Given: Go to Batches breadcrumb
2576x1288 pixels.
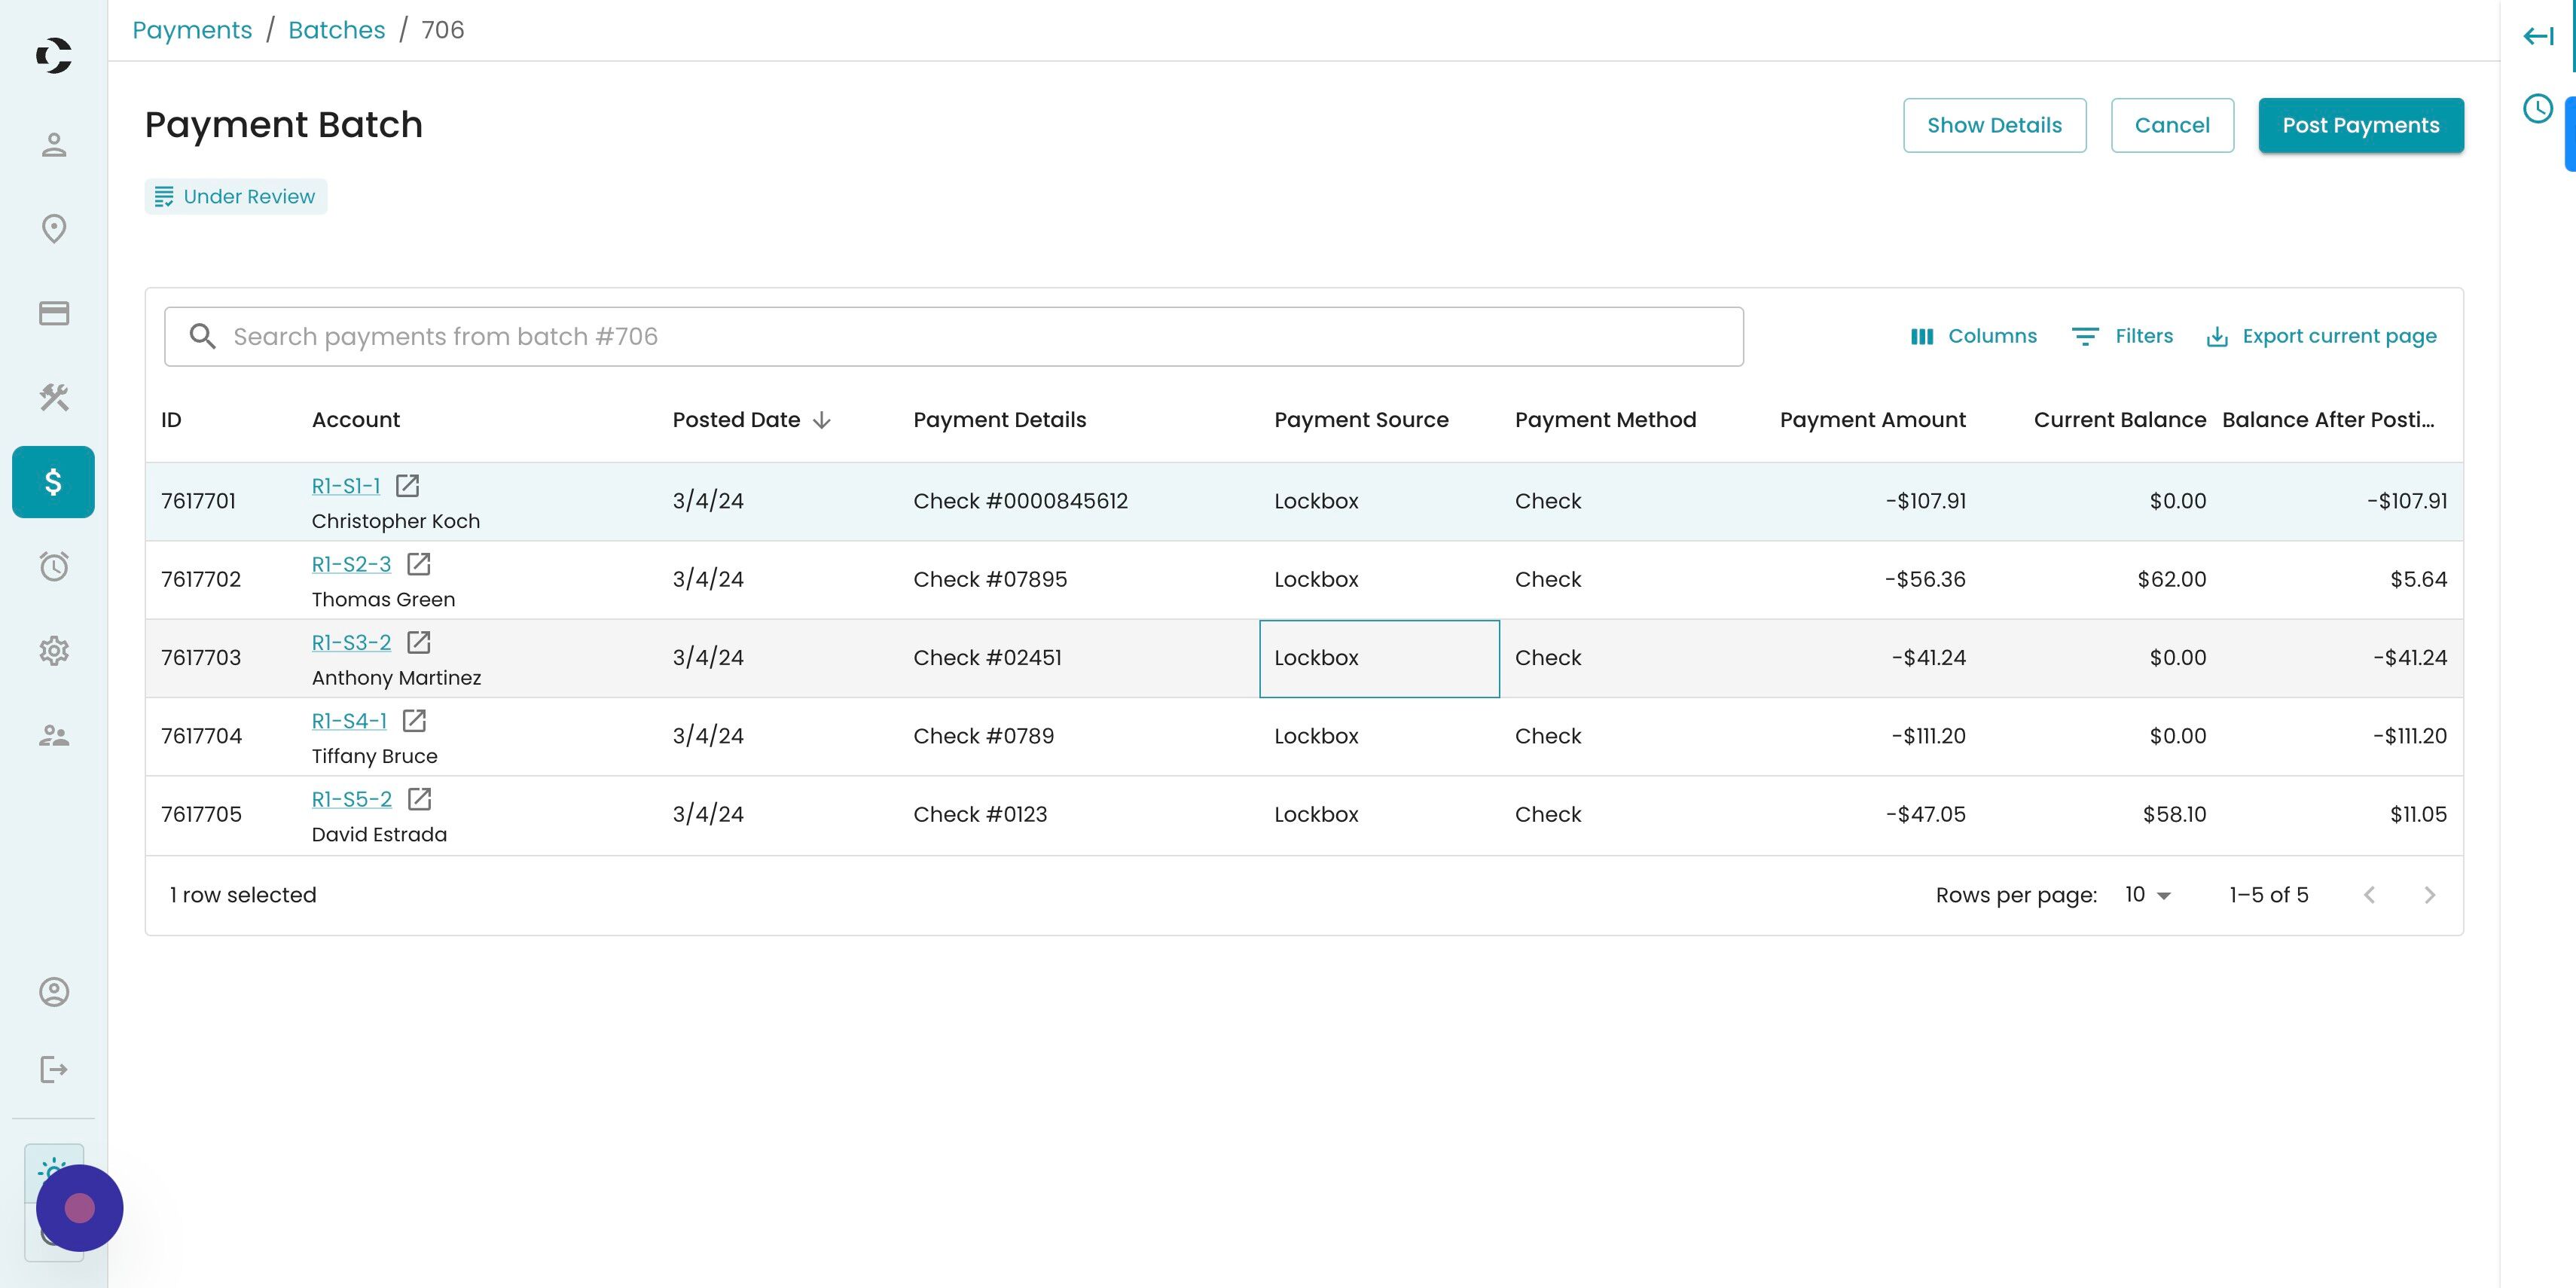Looking at the screenshot, I should point(336,30).
